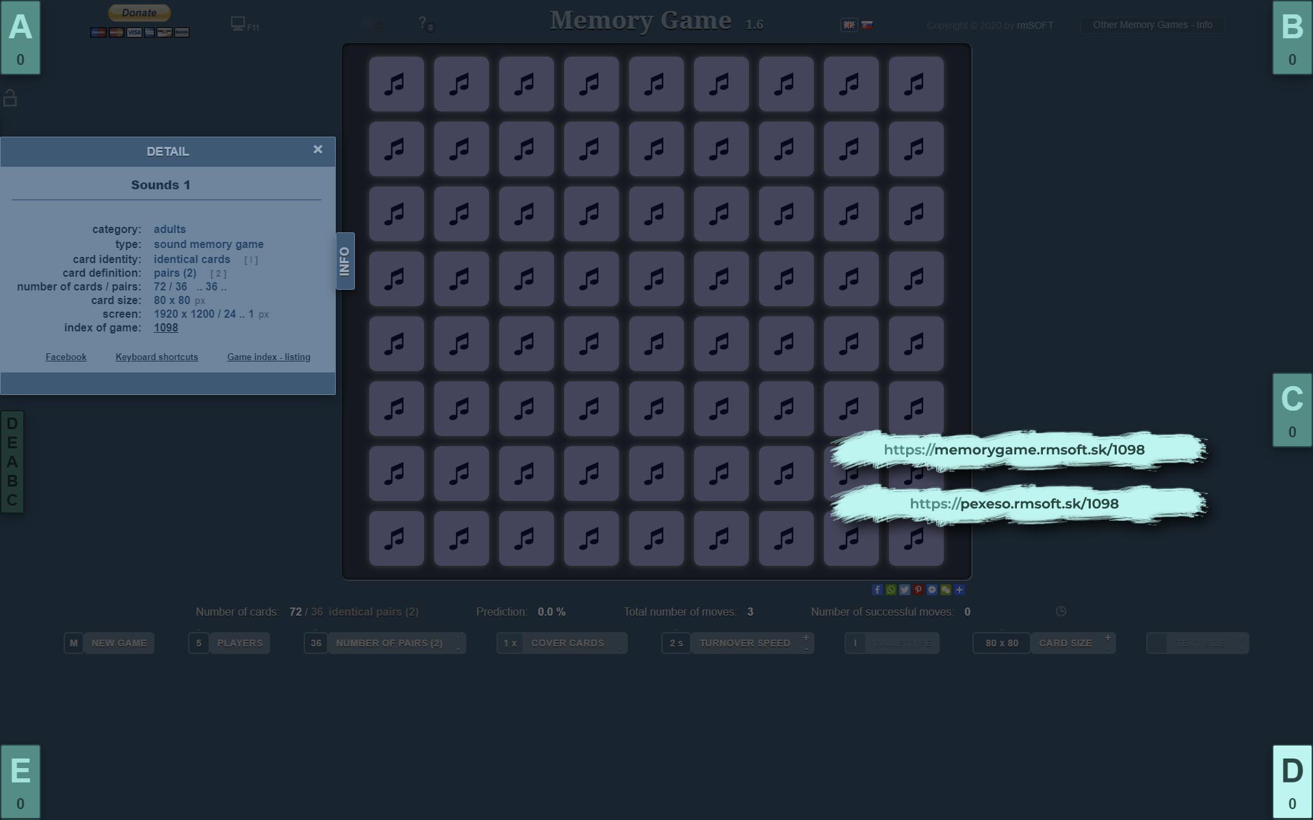Click the identical cards identity value
The image size is (1313, 820).
[x=192, y=260]
